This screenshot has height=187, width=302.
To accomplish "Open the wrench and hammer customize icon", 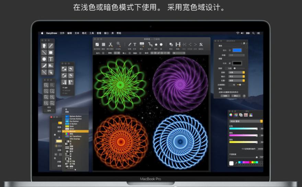I will (x=201, y=44).
